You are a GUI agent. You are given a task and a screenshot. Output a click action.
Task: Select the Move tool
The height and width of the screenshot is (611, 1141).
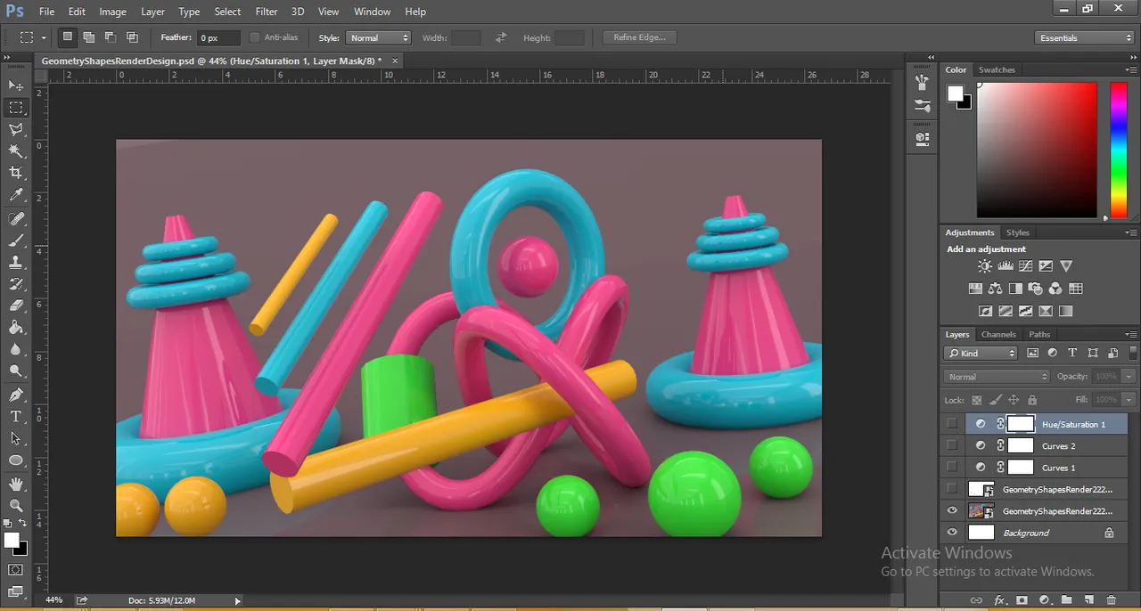point(16,86)
